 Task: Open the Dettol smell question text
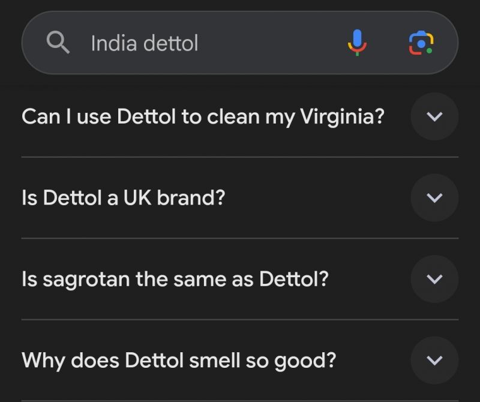click(179, 361)
